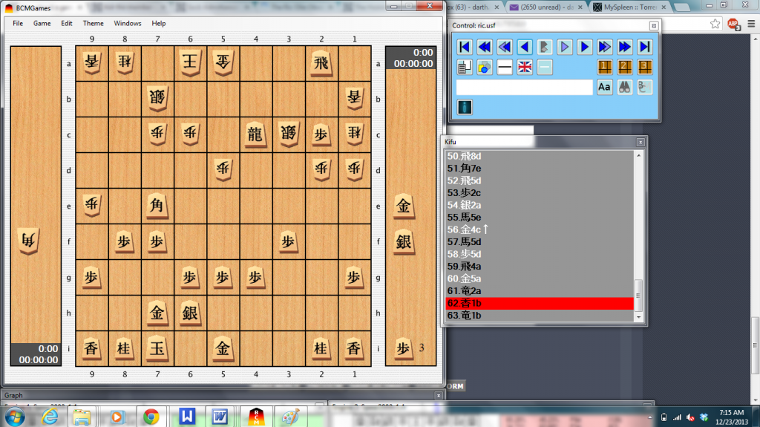Click the faded BCM logo button
Image resolution: width=760 pixels, height=427 pixels.
pyautogui.click(x=645, y=88)
